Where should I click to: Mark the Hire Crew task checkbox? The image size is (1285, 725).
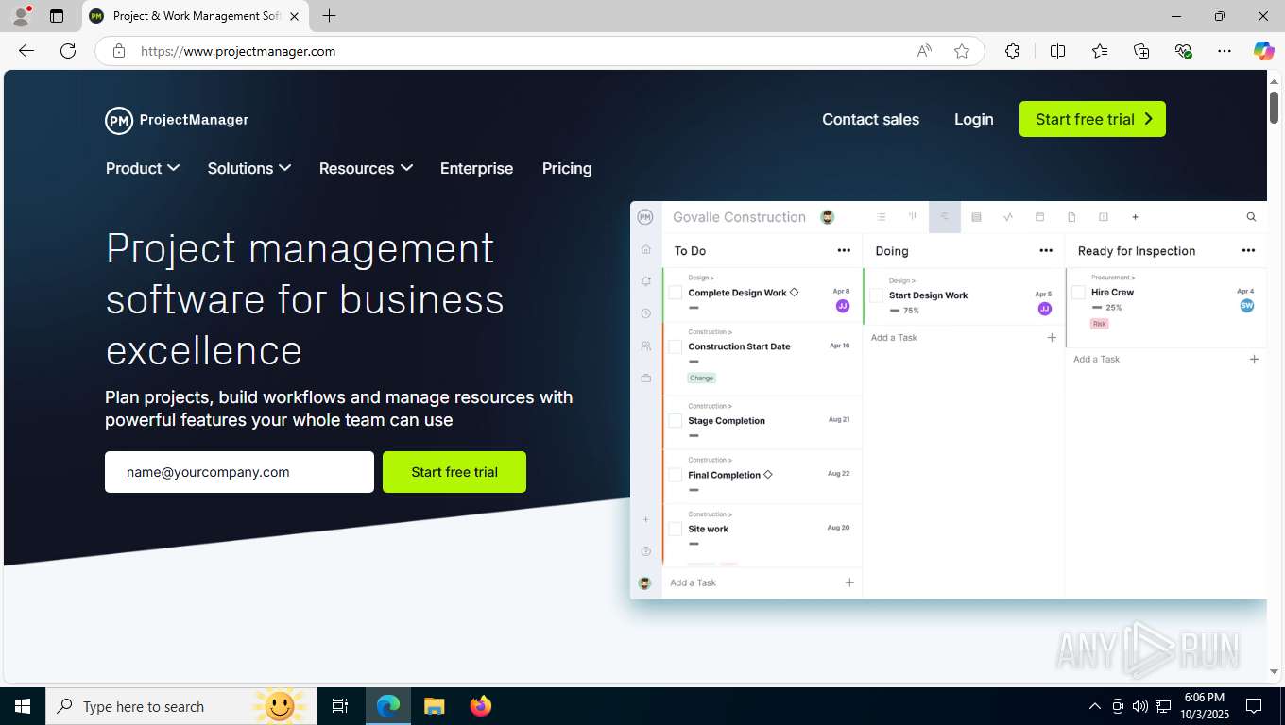click(x=1078, y=293)
